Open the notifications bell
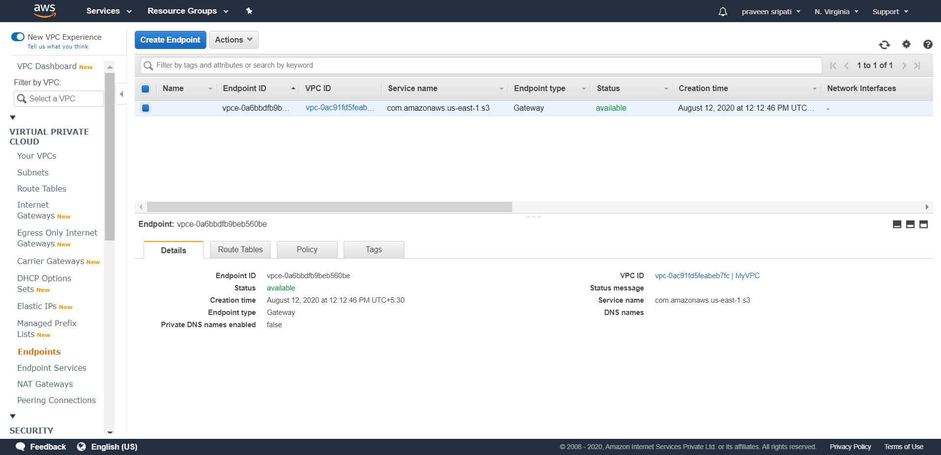 pos(722,11)
